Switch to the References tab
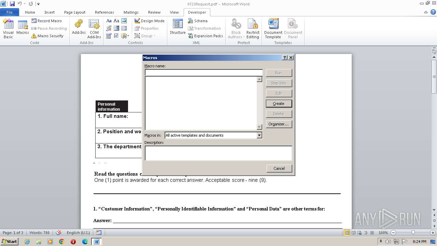437x246 pixels. tap(104, 12)
